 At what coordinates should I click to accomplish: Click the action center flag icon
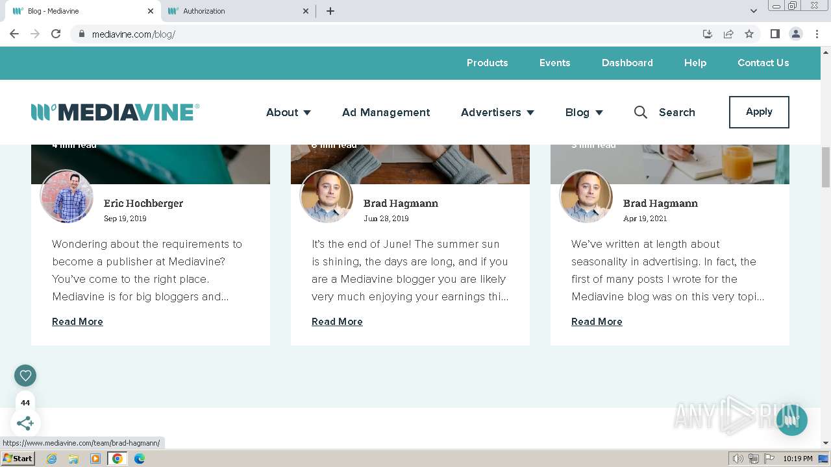(768, 459)
